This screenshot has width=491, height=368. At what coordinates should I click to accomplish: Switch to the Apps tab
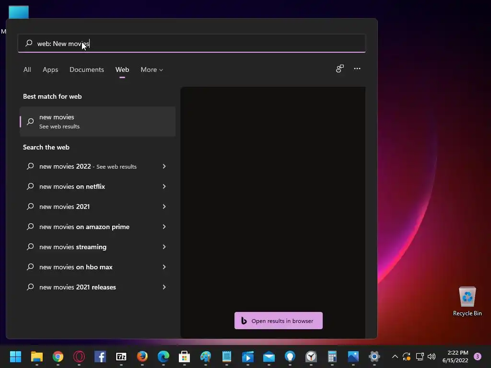click(x=50, y=69)
